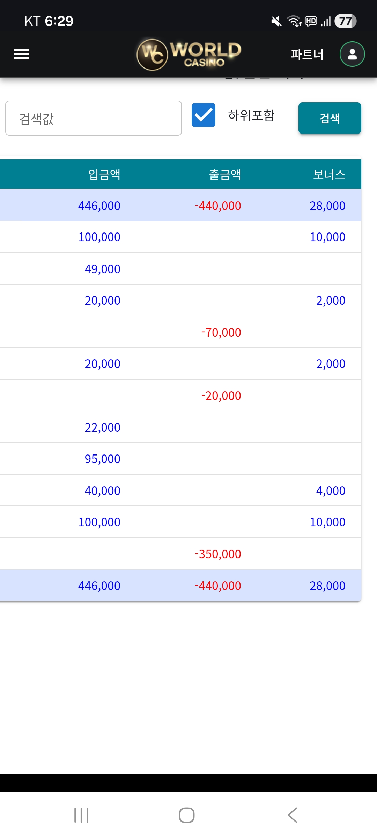The image size is (377, 839).
Task: Sort by the 입금액 column header
Action: 104,174
